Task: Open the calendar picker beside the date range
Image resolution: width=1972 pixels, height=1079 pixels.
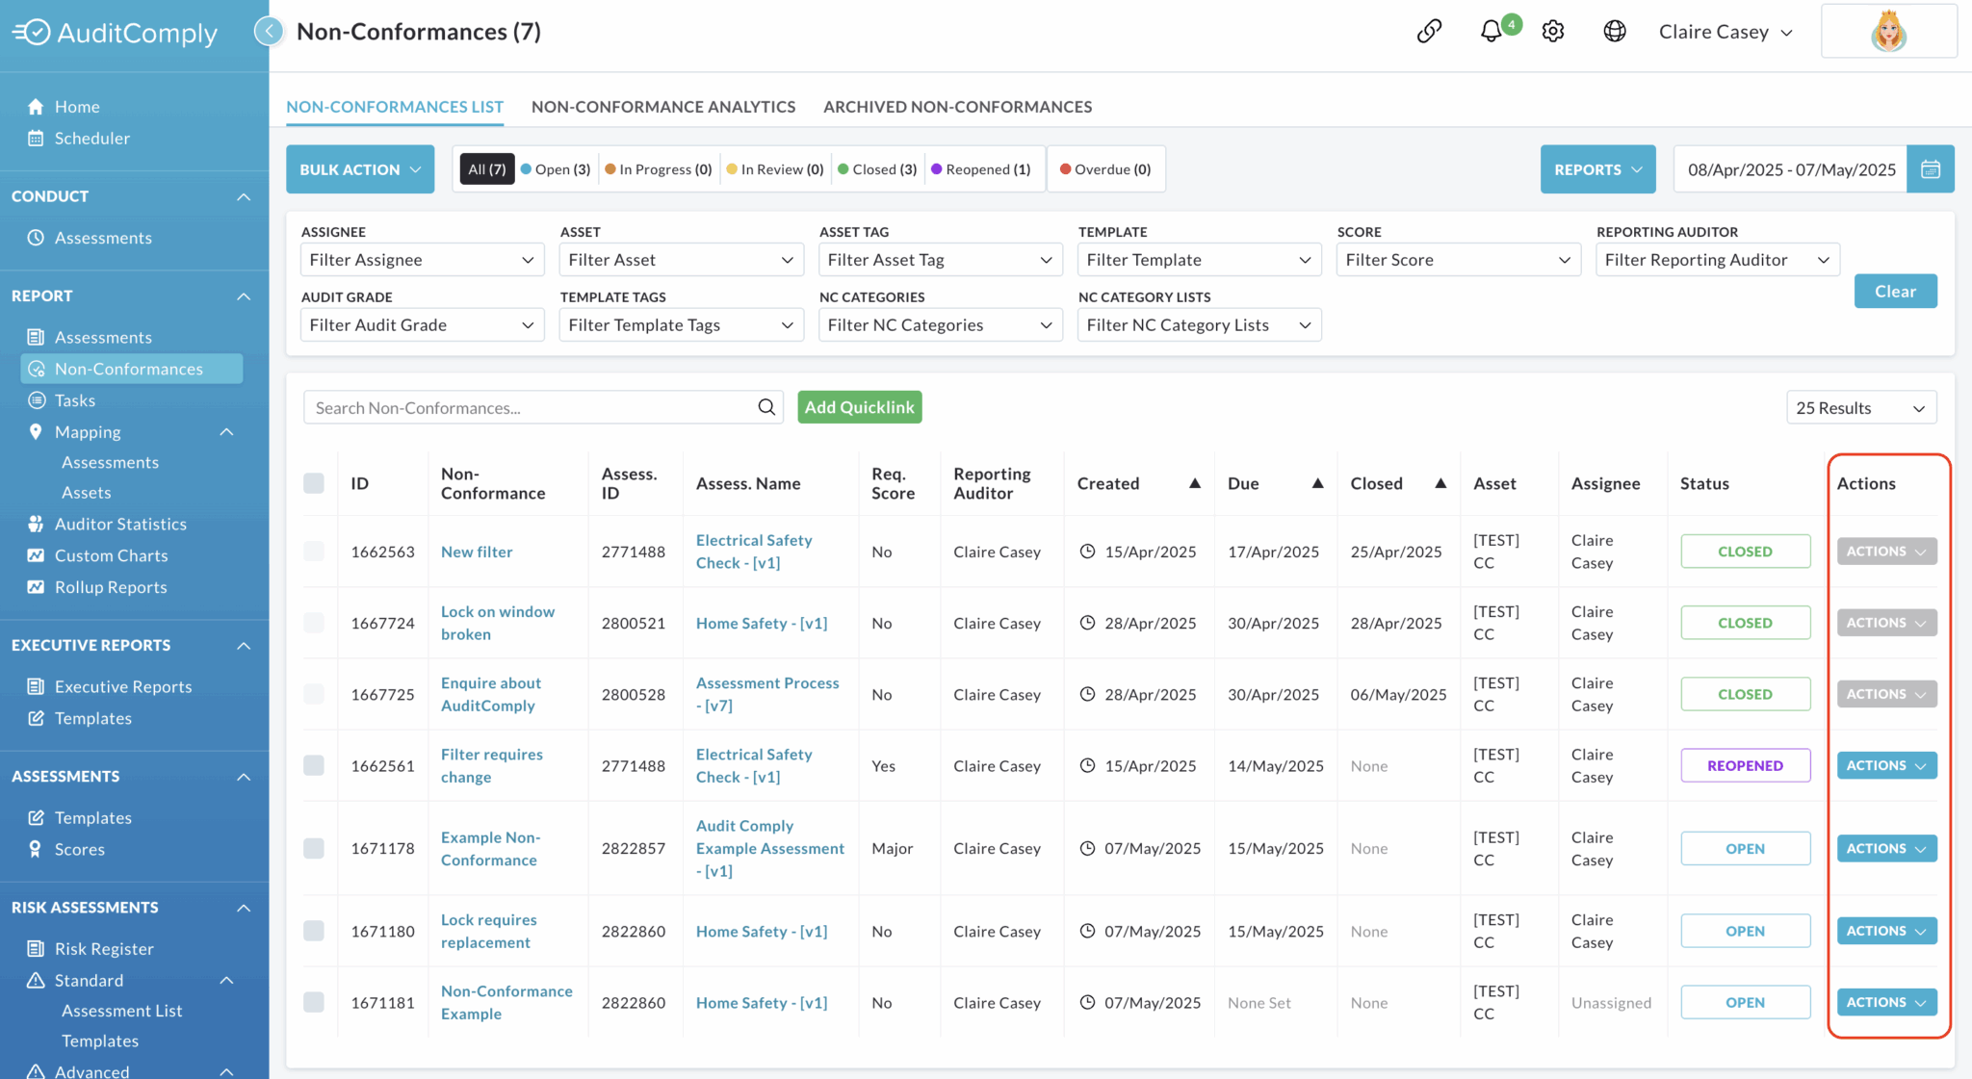Action: (1932, 168)
